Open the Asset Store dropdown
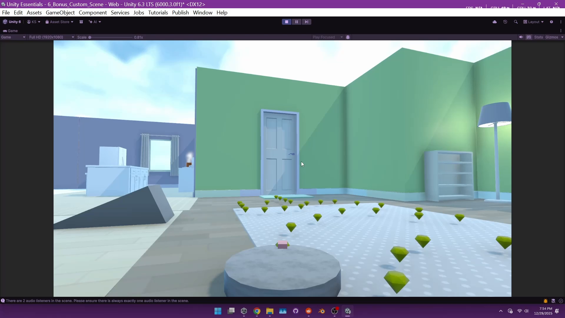 (59, 22)
